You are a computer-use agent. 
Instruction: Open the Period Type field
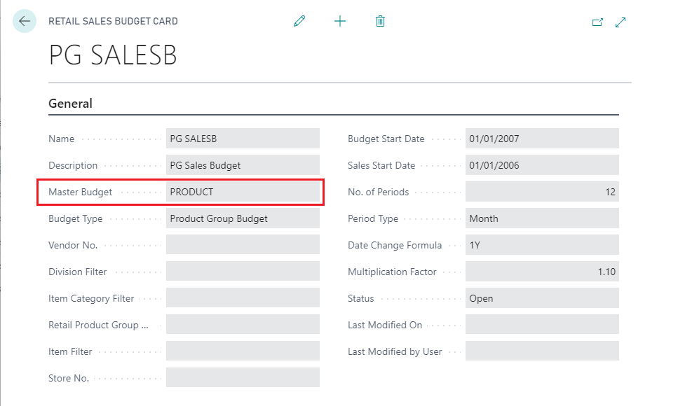(542, 218)
